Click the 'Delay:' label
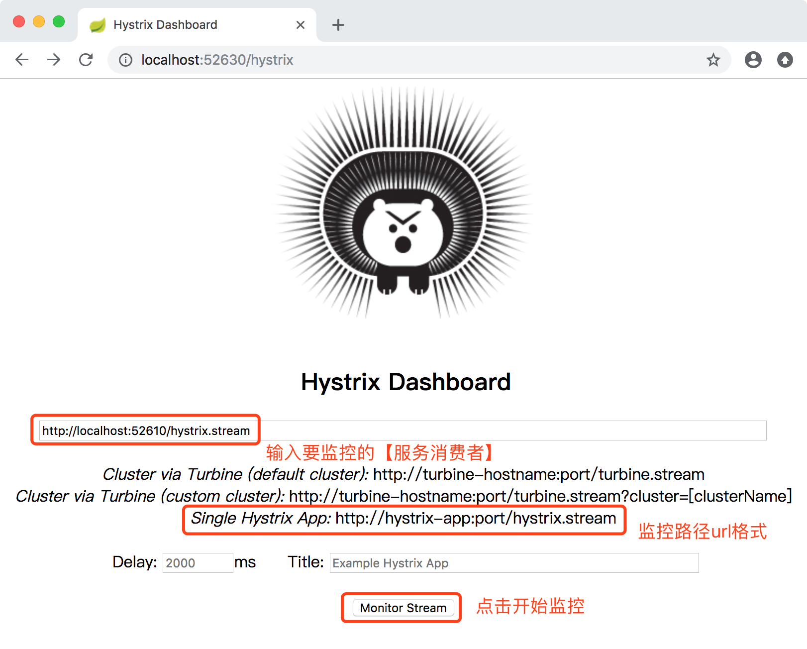Viewport: 807px width, 649px height. tap(135, 562)
